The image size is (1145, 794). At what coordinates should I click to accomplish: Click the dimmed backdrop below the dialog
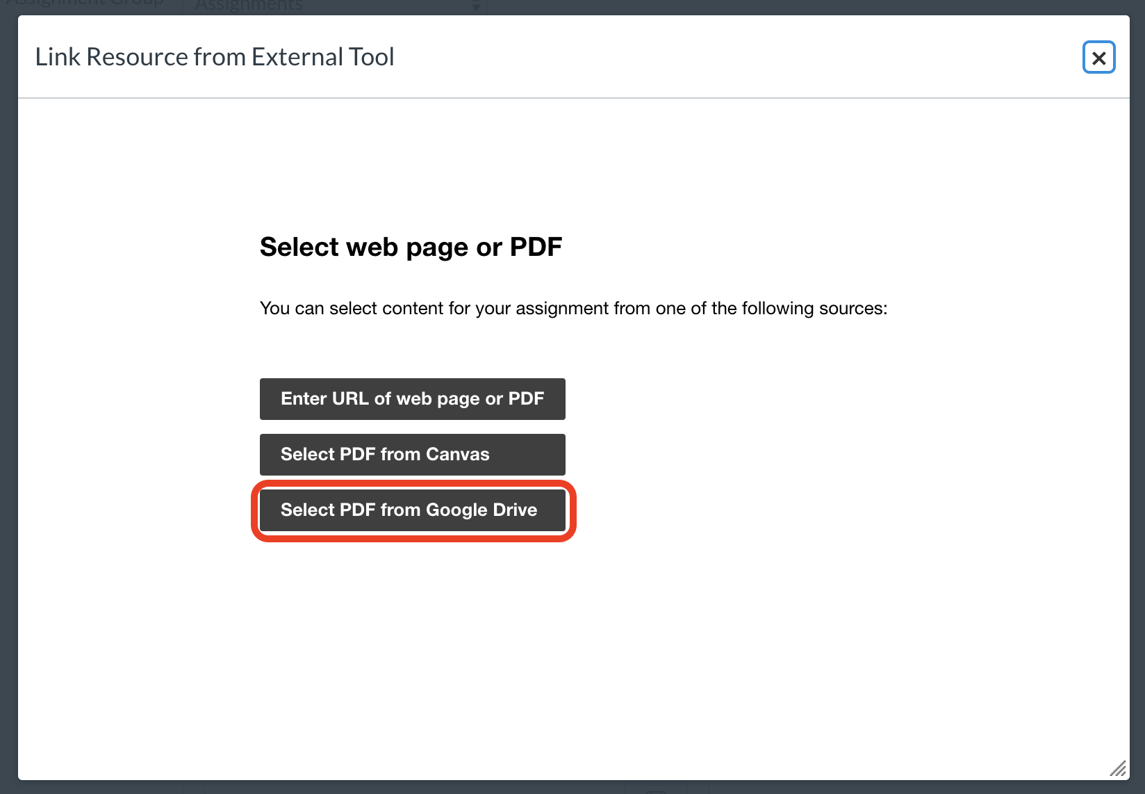click(572, 787)
